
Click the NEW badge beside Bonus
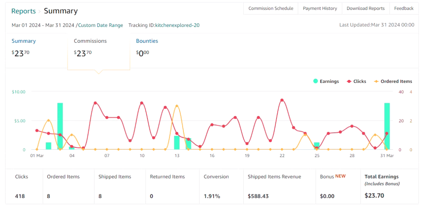[x=340, y=176]
